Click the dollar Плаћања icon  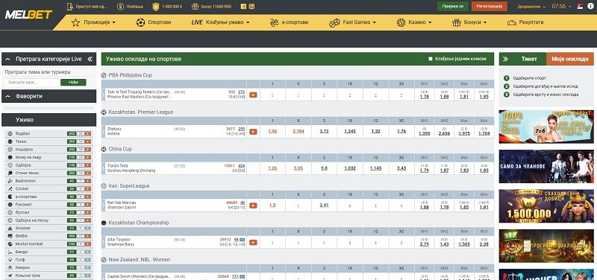click(x=120, y=7)
